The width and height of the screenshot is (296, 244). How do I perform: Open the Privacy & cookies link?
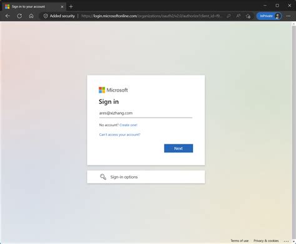[266, 241]
